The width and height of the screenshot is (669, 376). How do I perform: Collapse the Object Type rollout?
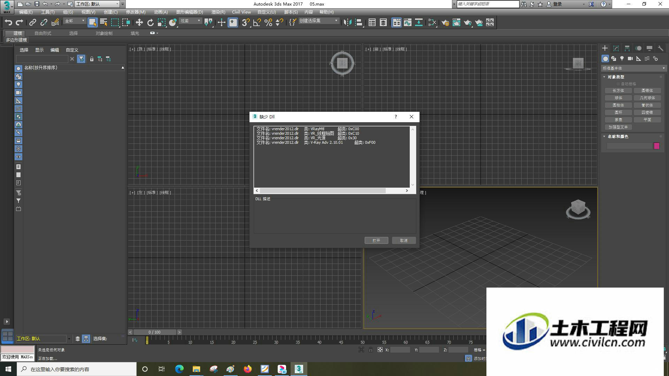click(604, 77)
